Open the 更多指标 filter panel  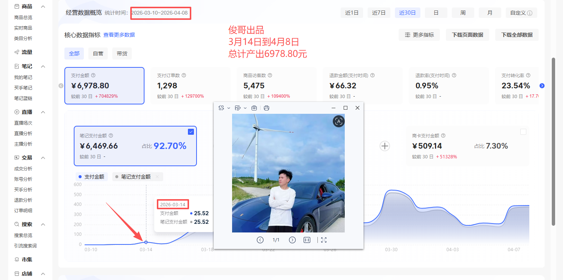(x=419, y=34)
